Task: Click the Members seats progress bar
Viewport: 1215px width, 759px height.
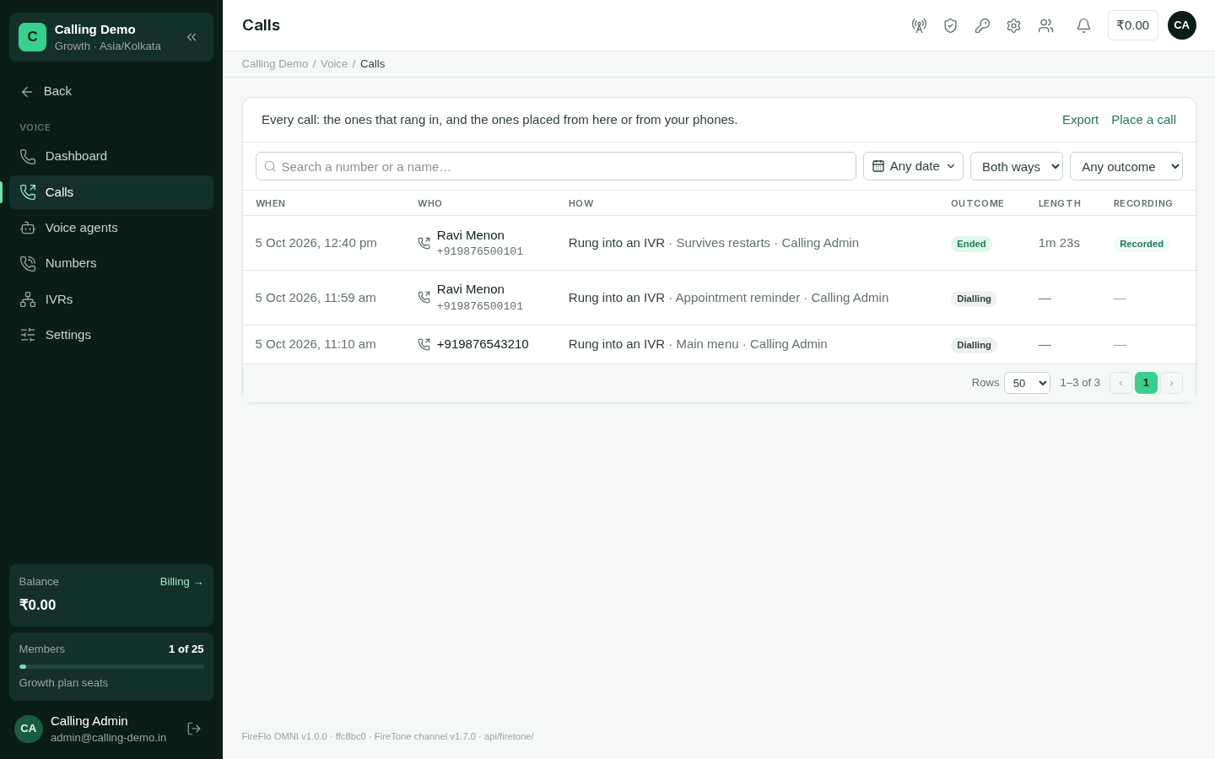Action: (x=111, y=666)
